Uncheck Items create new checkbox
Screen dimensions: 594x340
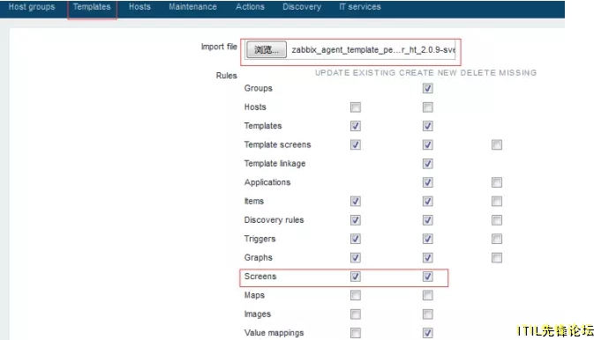coord(428,201)
